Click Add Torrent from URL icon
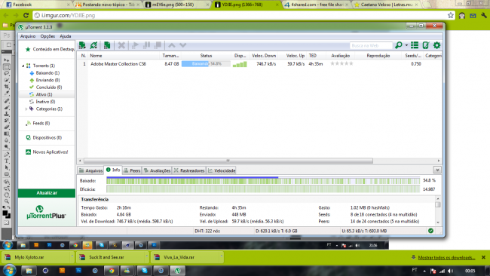 [x=93, y=45]
